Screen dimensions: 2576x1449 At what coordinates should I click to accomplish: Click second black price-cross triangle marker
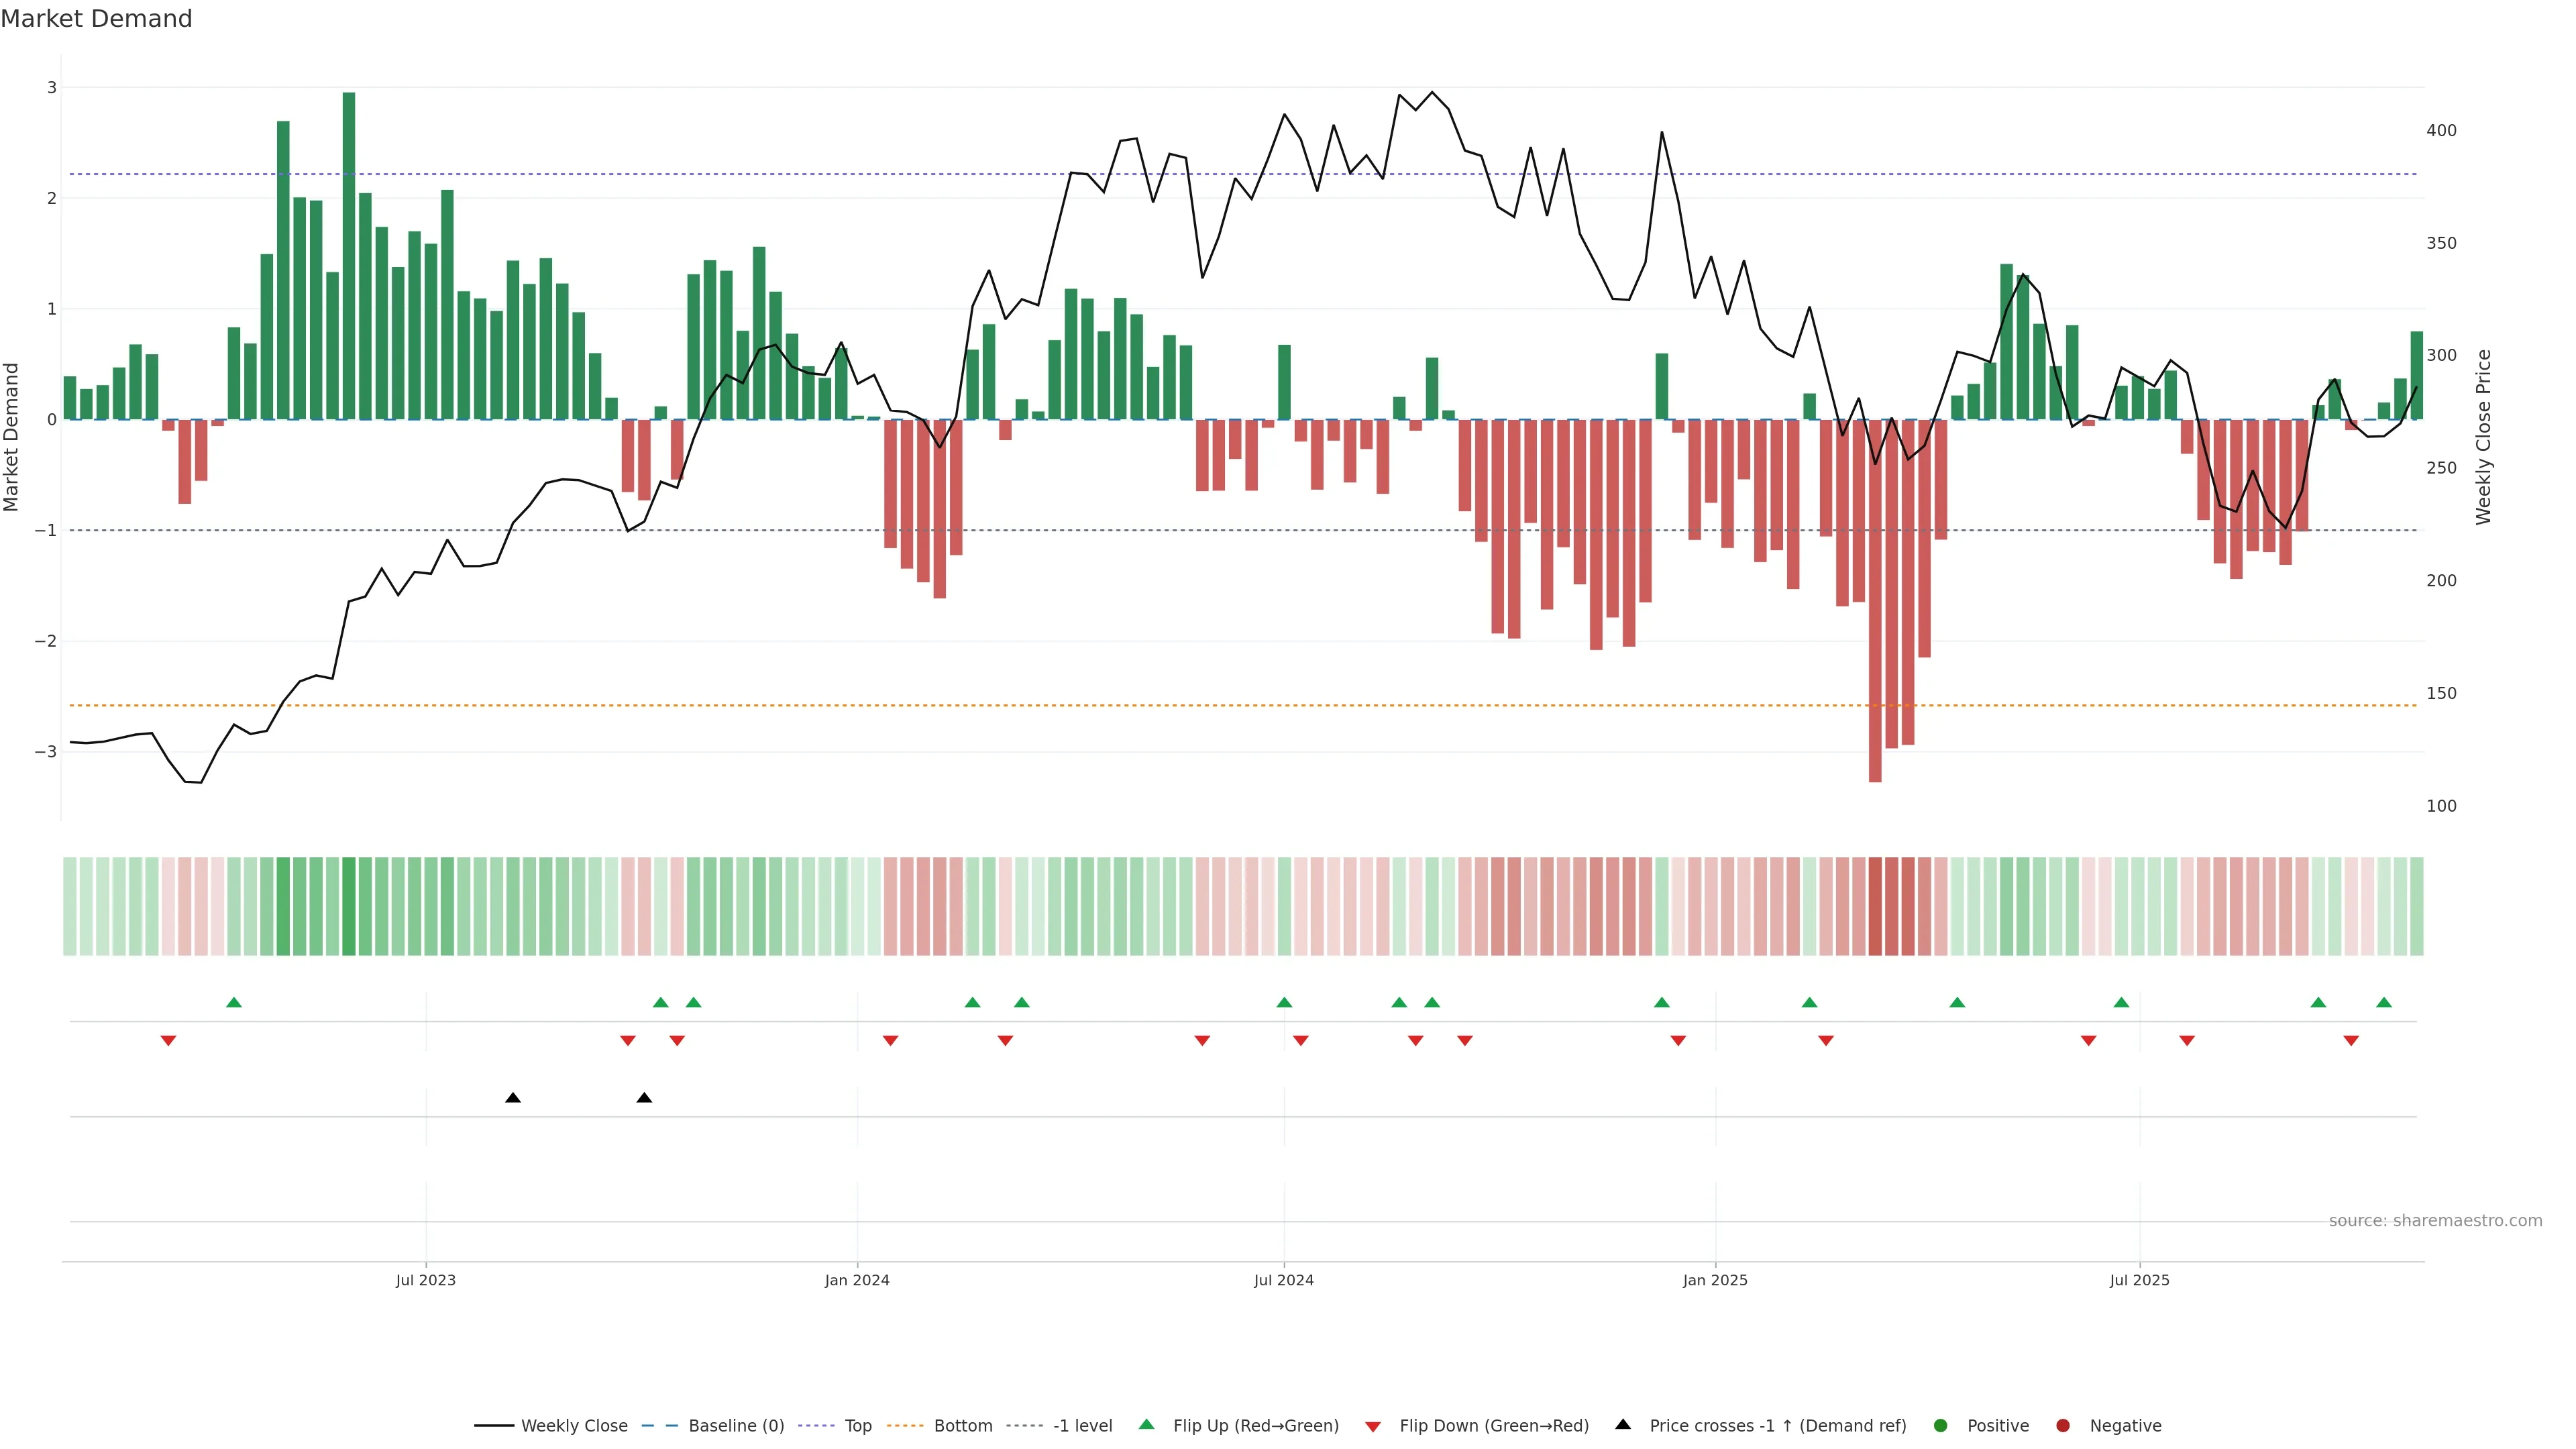pos(644,1098)
